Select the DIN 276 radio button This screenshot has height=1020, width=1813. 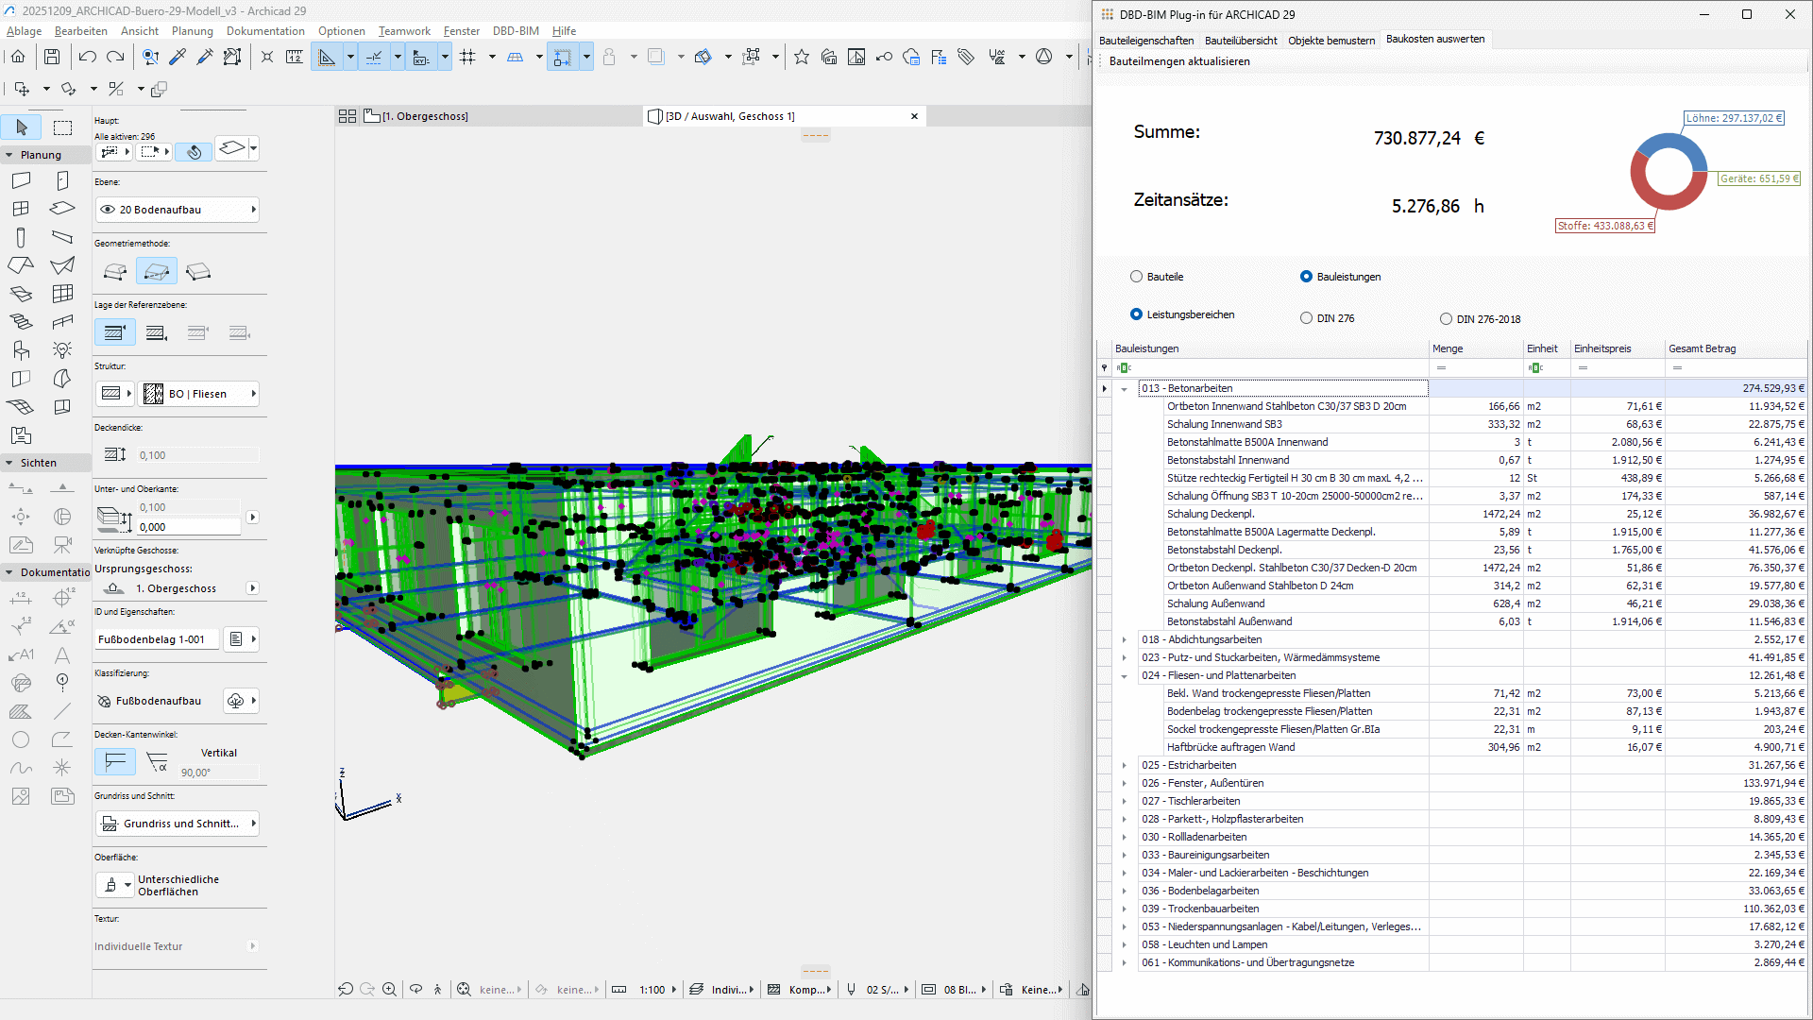pos(1306,318)
